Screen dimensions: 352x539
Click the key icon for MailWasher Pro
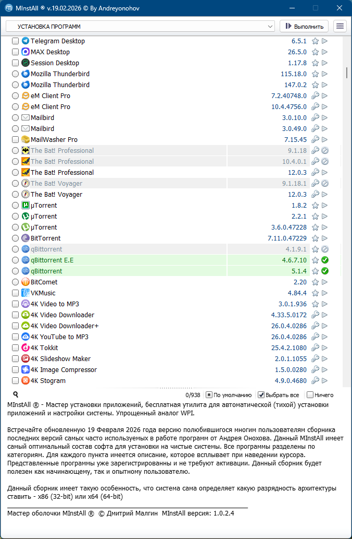[315, 139]
